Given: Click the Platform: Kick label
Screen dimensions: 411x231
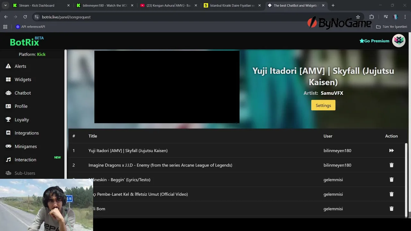Looking at the screenshot, I should (32, 54).
